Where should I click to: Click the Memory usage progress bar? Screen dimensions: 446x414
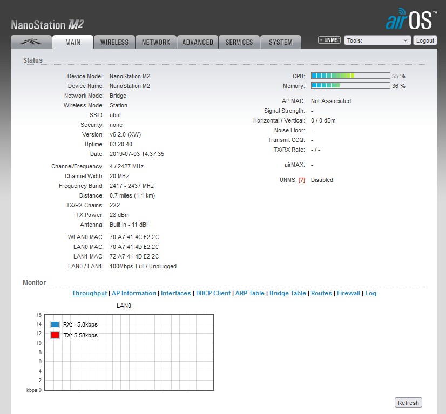pos(350,85)
